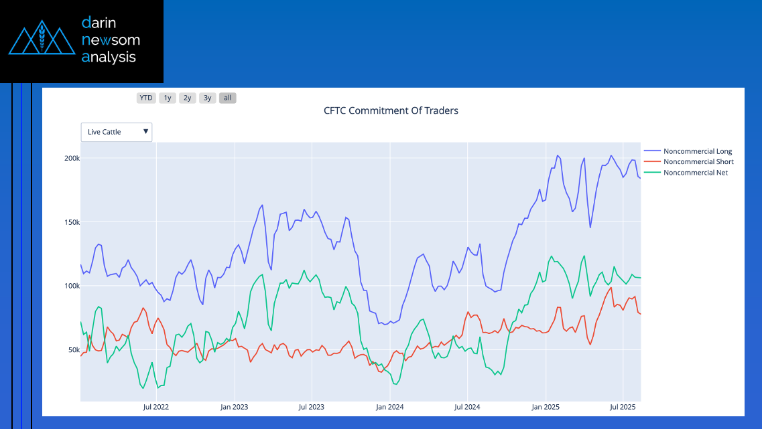This screenshot has height=429, width=762.
Task: Toggle the Noncommercial Net legend label
Action: pos(695,173)
